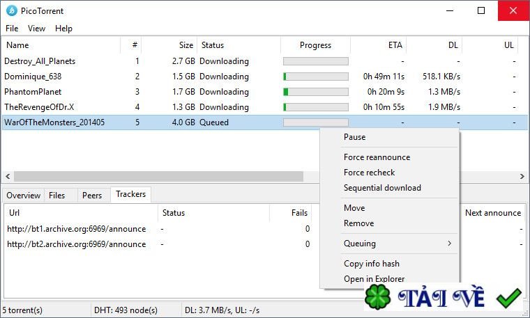Maximize the PicoTorrent window

pyautogui.click(x=481, y=11)
